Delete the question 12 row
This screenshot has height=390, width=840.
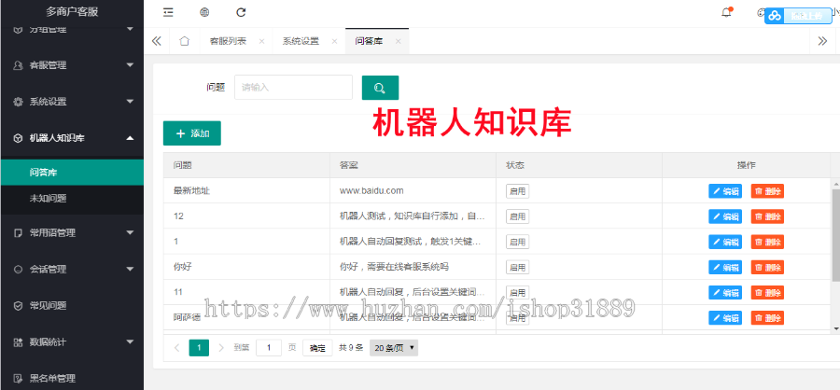[x=767, y=216]
